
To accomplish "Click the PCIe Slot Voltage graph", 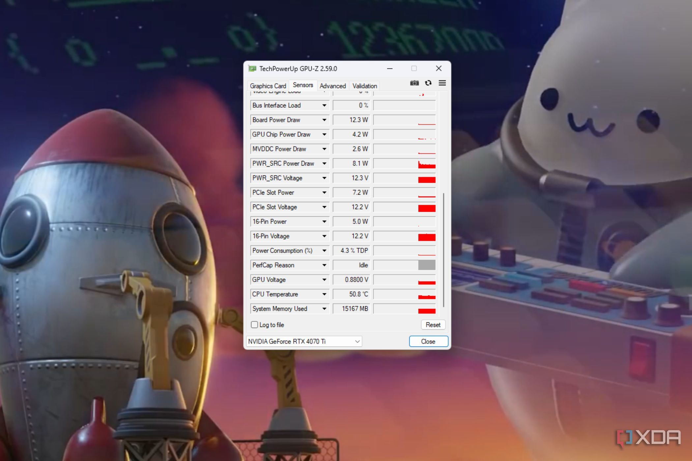I will 404,207.
